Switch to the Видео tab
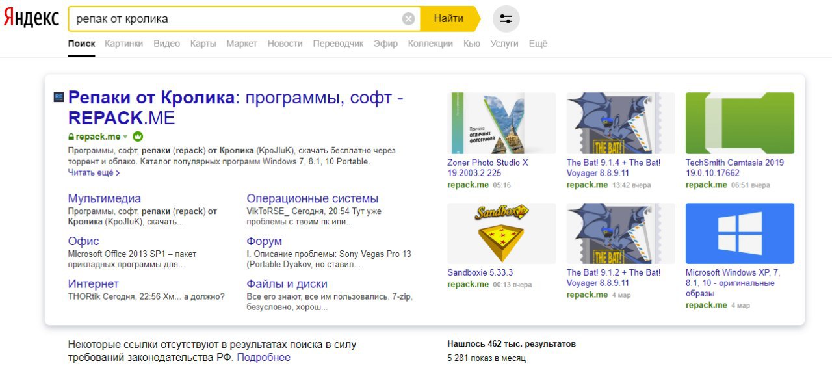The image size is (832, 368). [x=166, y=44]
